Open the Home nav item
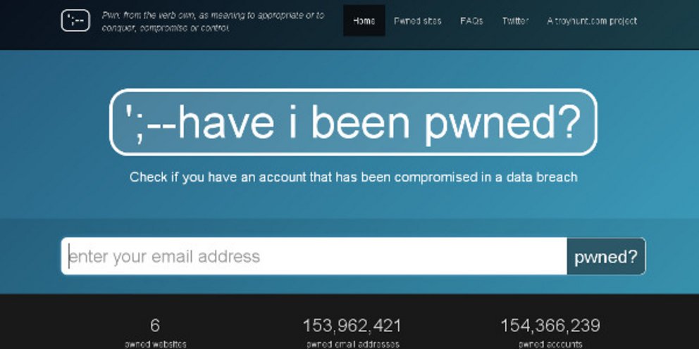699x349 pixels. [364, 20]
